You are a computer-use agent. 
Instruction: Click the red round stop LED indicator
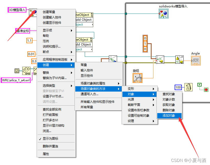point(206,90)
